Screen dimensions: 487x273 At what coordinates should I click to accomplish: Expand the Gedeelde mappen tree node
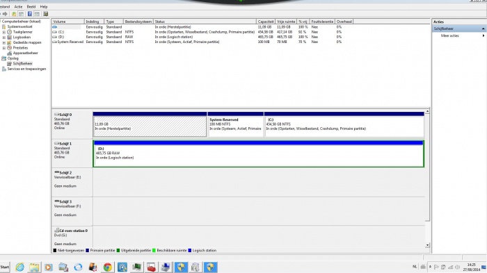point(3,42)
